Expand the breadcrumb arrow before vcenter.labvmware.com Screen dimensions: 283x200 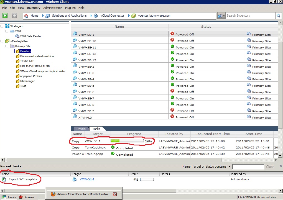pyautogui.click(x=129, y=16)
